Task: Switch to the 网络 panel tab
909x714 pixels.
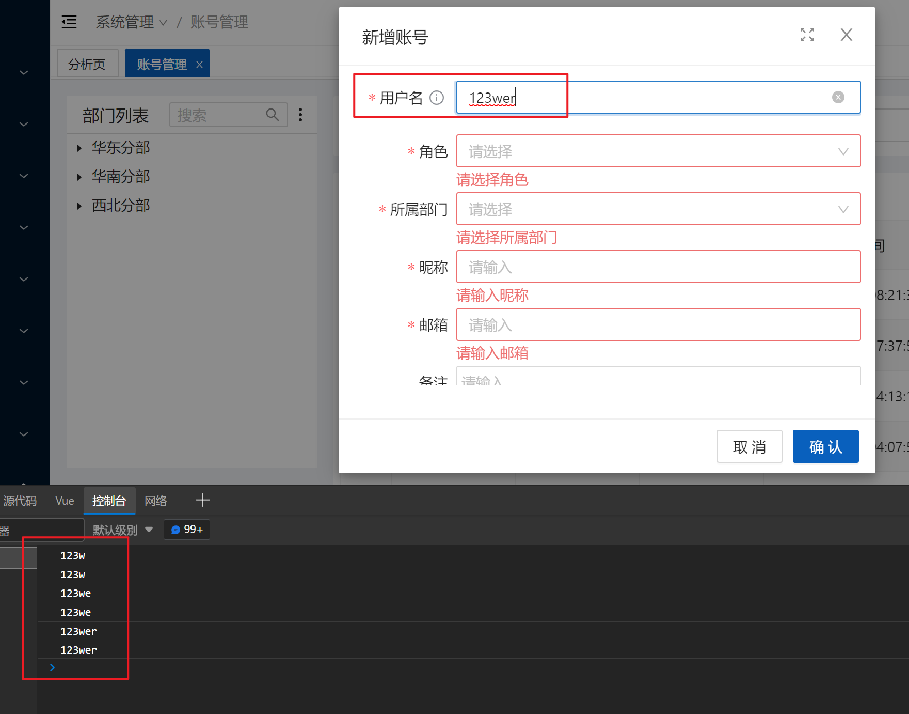Action: tap(155, 500)
